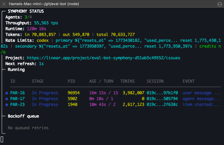Click PID 96954 in the running table
Screen dimensions: 224x145
74,93
